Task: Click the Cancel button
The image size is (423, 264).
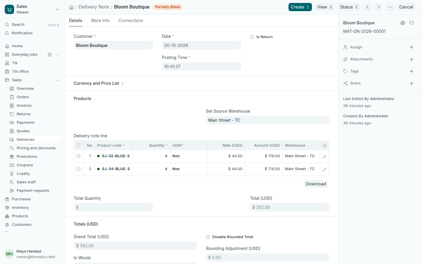Action: [x=406, y=7]
